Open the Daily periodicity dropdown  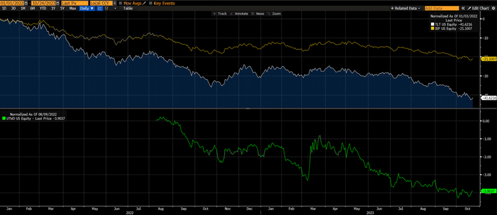pos(87,8)
